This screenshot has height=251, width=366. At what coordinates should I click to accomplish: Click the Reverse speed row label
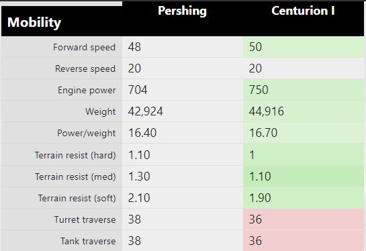[x=85, y=69]
